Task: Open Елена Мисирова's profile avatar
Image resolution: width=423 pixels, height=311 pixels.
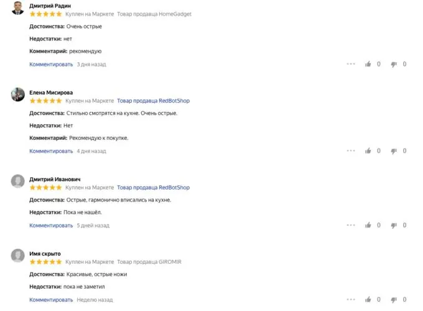Action: pyautogui.click(x=18, y=94)
